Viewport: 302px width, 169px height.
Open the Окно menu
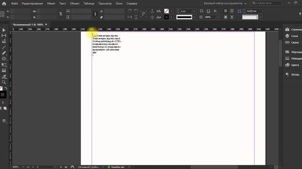point(119,3)
